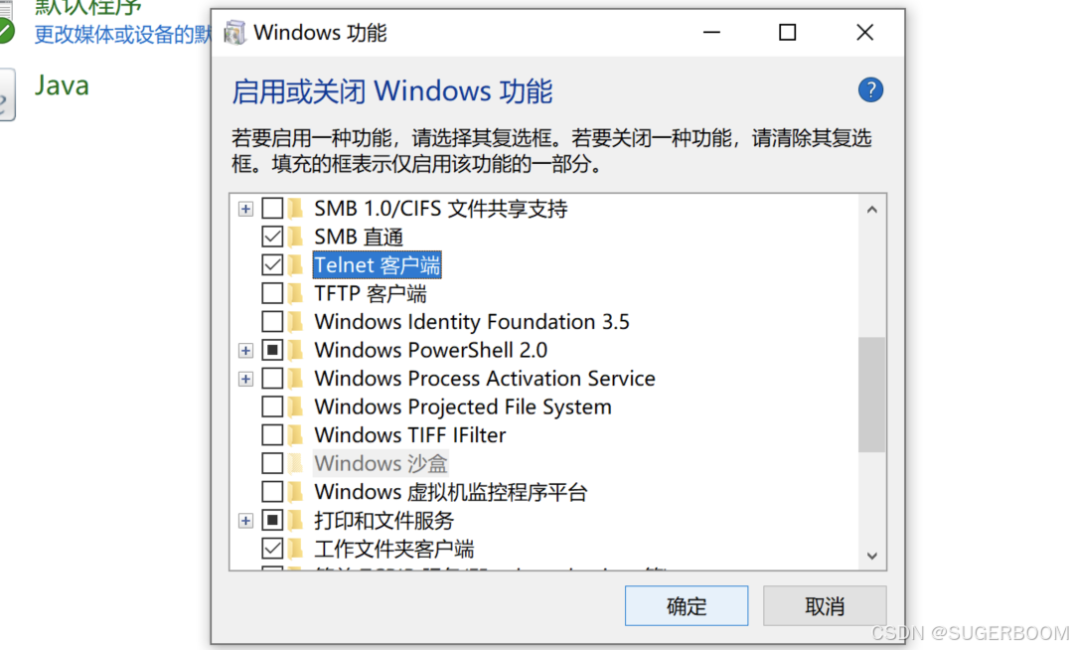Tick the Windows Identity Foundation 3.5 checkbox

pos(272,322)
